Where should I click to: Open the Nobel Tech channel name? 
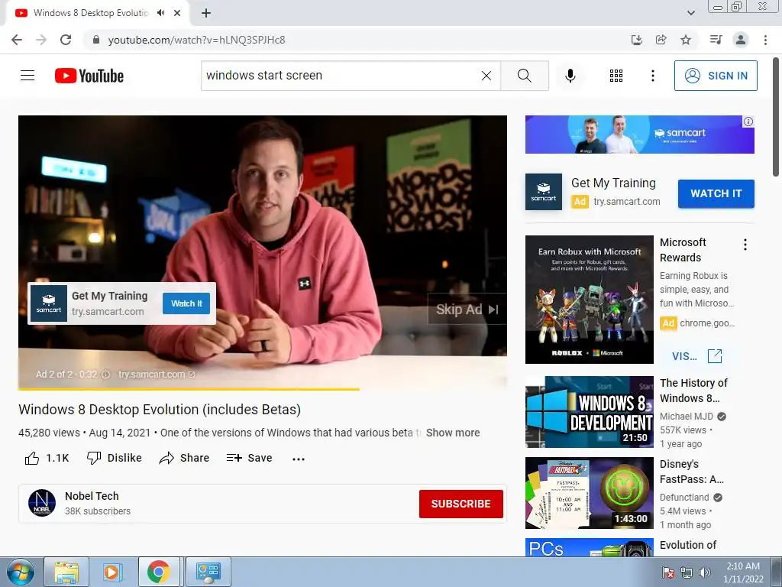click(92, 496)
